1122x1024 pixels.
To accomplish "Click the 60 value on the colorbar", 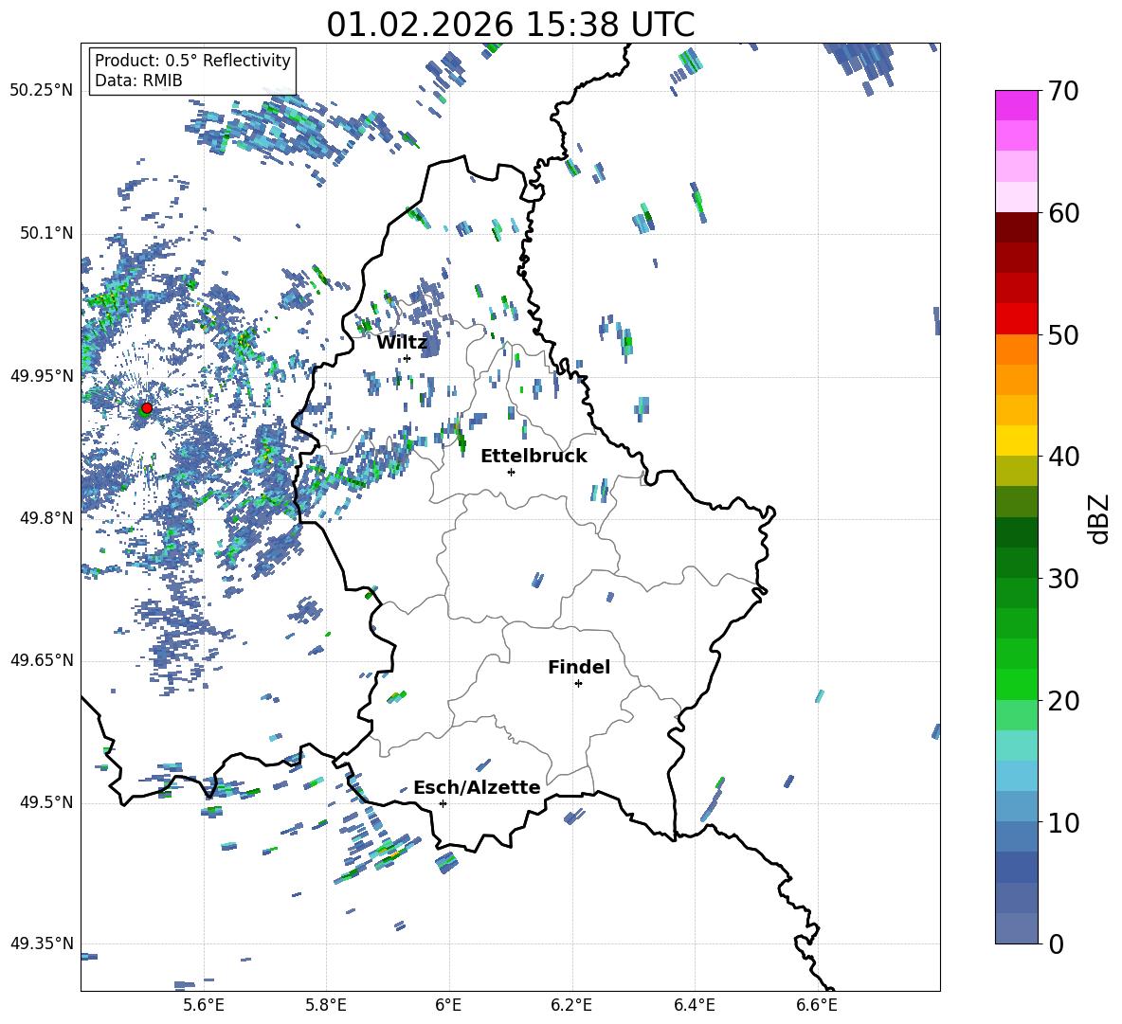I will 1063,213.
